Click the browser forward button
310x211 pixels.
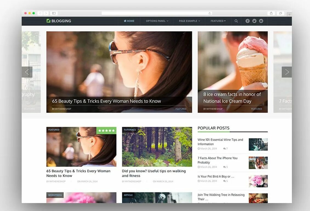point(46,13)
